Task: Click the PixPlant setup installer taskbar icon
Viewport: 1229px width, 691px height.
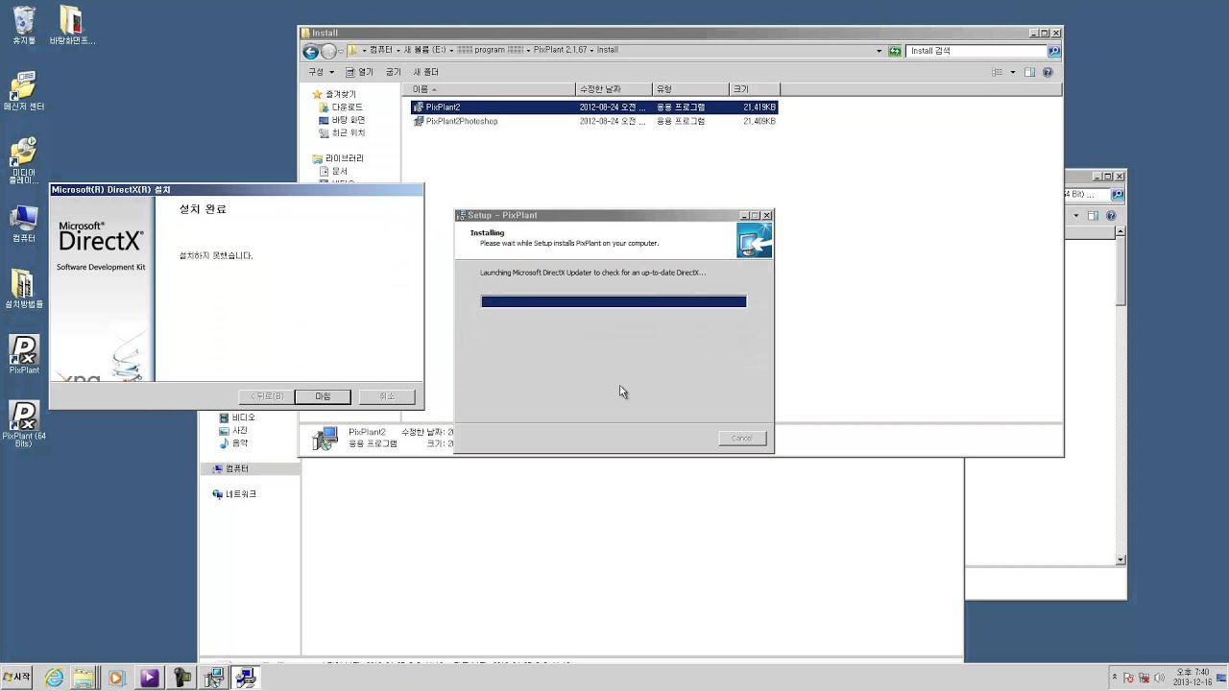Action: (214, 678)
